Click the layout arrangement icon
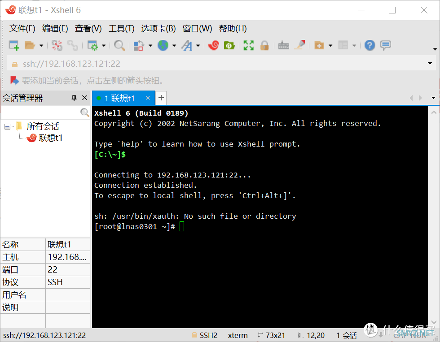Image resolution: width=440 pixels, height=342 pixels. point(343,45)
